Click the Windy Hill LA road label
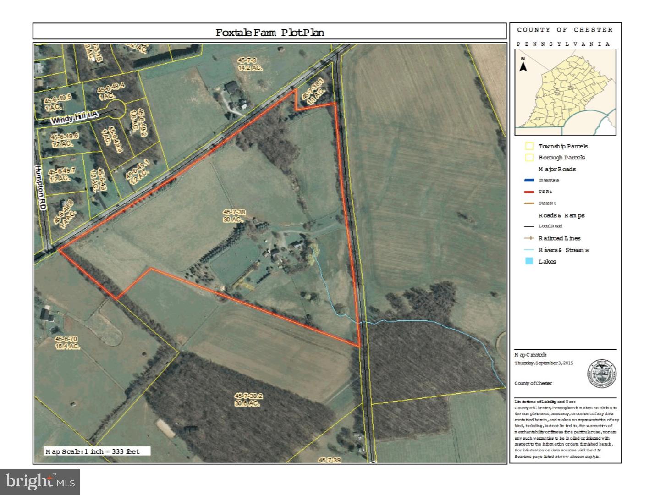 [x=75, y=119]
